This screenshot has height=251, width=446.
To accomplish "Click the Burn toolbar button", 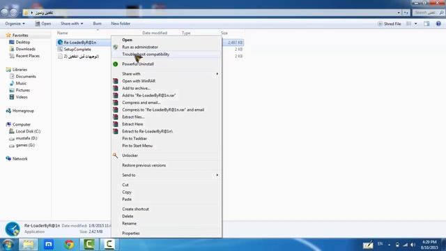I will click(97, 24).
